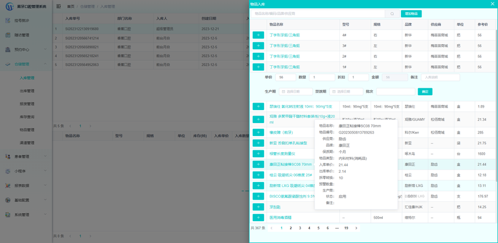Go to page 2 in dialog pagination
Image resolution: width=498 pixels, height=243 pixels.
[290, 227]
